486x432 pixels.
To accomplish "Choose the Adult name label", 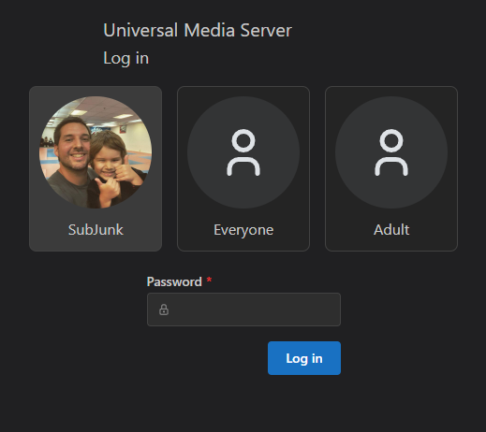I will tap(391, 230).
